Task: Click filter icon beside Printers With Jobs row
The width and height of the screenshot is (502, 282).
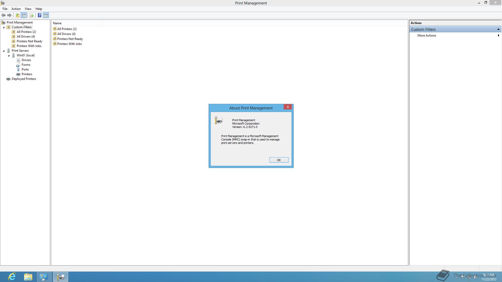Action: [55, 44]
